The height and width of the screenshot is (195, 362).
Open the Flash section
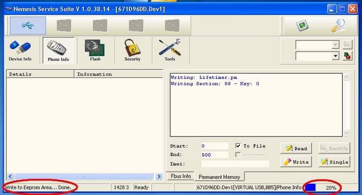coord(95,51)
